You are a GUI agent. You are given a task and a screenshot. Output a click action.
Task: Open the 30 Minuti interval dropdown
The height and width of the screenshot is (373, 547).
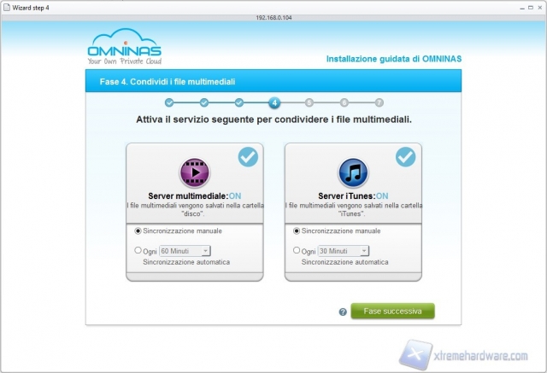tap(343, 251)
